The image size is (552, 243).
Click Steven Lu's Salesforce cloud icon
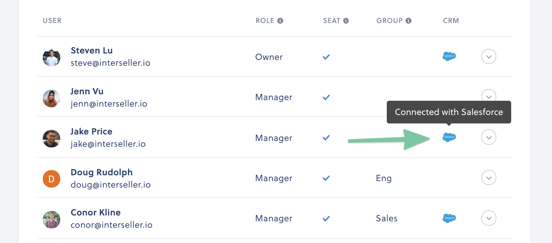click(449, 56)
